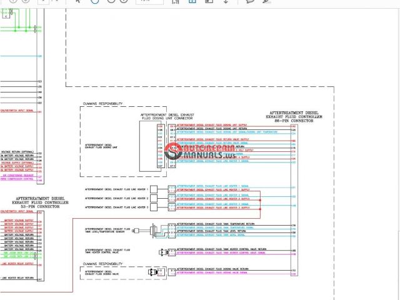
Task: Click the Exhaust Fluid Line Heater 1 label
Action: pyautogui.click(x=117, y=188)
